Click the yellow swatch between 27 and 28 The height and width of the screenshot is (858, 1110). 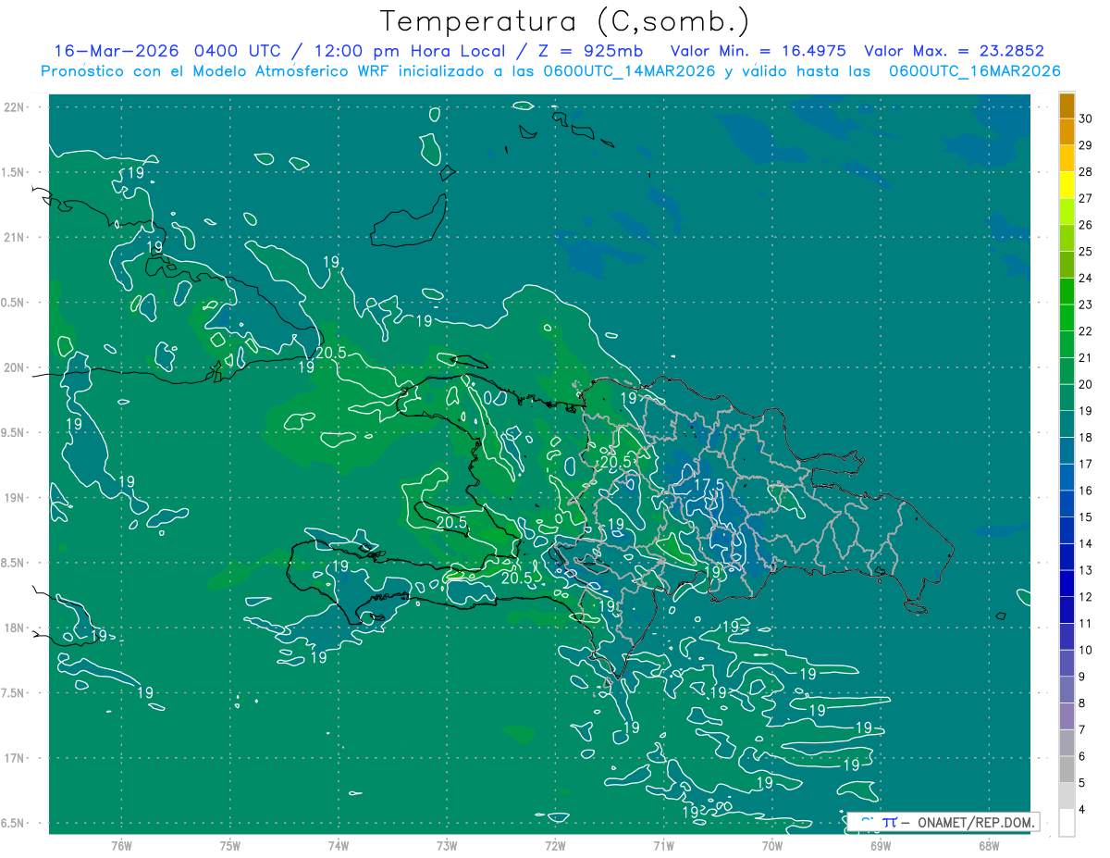click(1067, 185)
